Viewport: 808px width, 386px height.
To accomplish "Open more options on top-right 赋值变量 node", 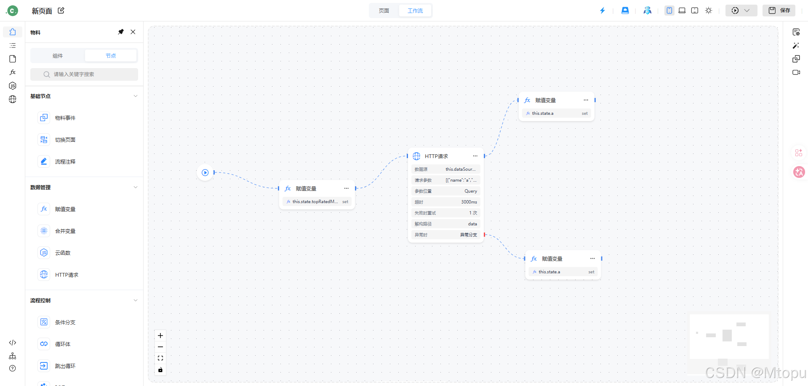I will (x=586, y=100).
